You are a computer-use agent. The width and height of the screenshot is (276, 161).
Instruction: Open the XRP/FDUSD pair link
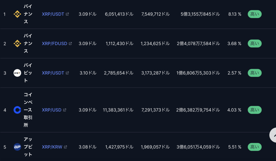click(54, 43)
